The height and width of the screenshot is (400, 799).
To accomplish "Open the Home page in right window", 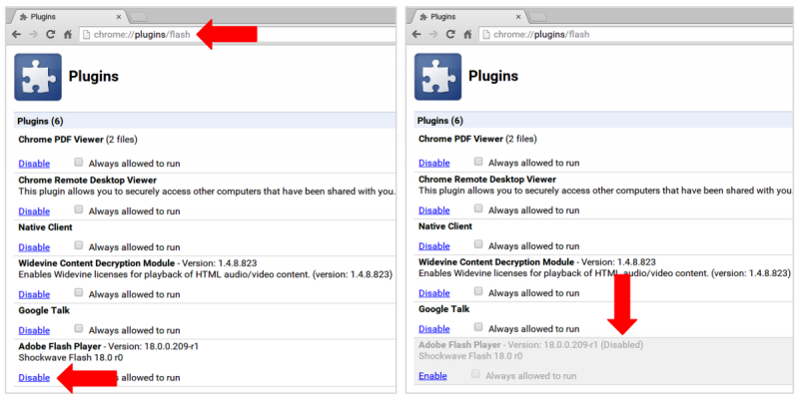I will pos(467,34).
